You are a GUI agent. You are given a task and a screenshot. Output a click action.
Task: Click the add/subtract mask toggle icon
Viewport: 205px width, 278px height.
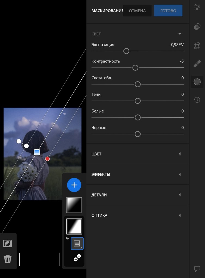point(77,258)
